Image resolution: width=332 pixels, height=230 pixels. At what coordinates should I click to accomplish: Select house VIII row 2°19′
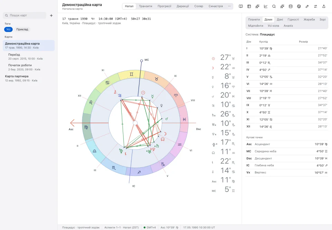[287, 98]
